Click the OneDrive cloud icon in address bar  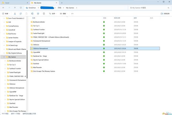pyautogui.click(x=27, y=8)
